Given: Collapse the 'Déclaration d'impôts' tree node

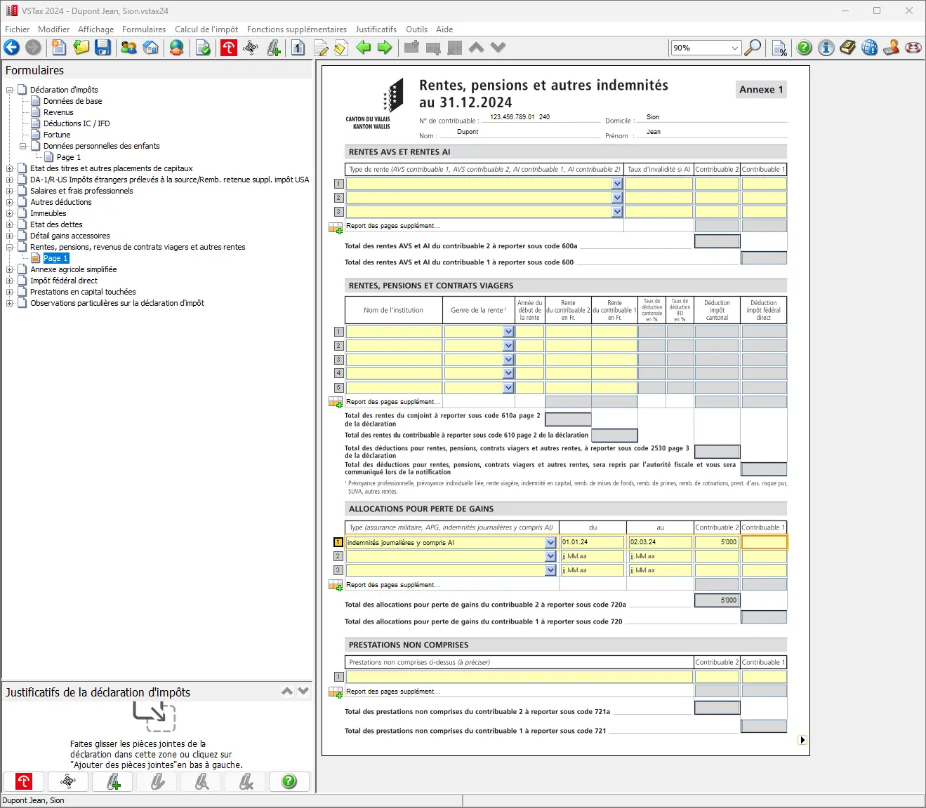Looking at the screenshot, I should click(10, 90).
